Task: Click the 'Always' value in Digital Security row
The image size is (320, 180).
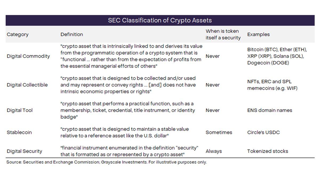Action: tap(214, 151)
